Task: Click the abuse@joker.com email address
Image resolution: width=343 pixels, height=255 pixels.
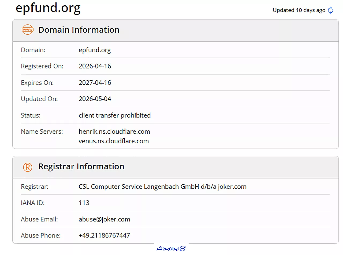Action: click(x=105, y=219)
